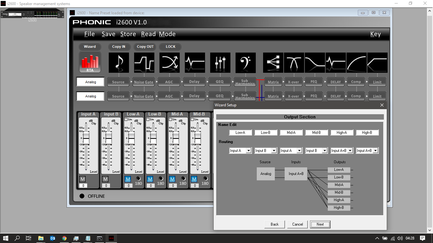Click the Mid-B level fader

point(198,138)
